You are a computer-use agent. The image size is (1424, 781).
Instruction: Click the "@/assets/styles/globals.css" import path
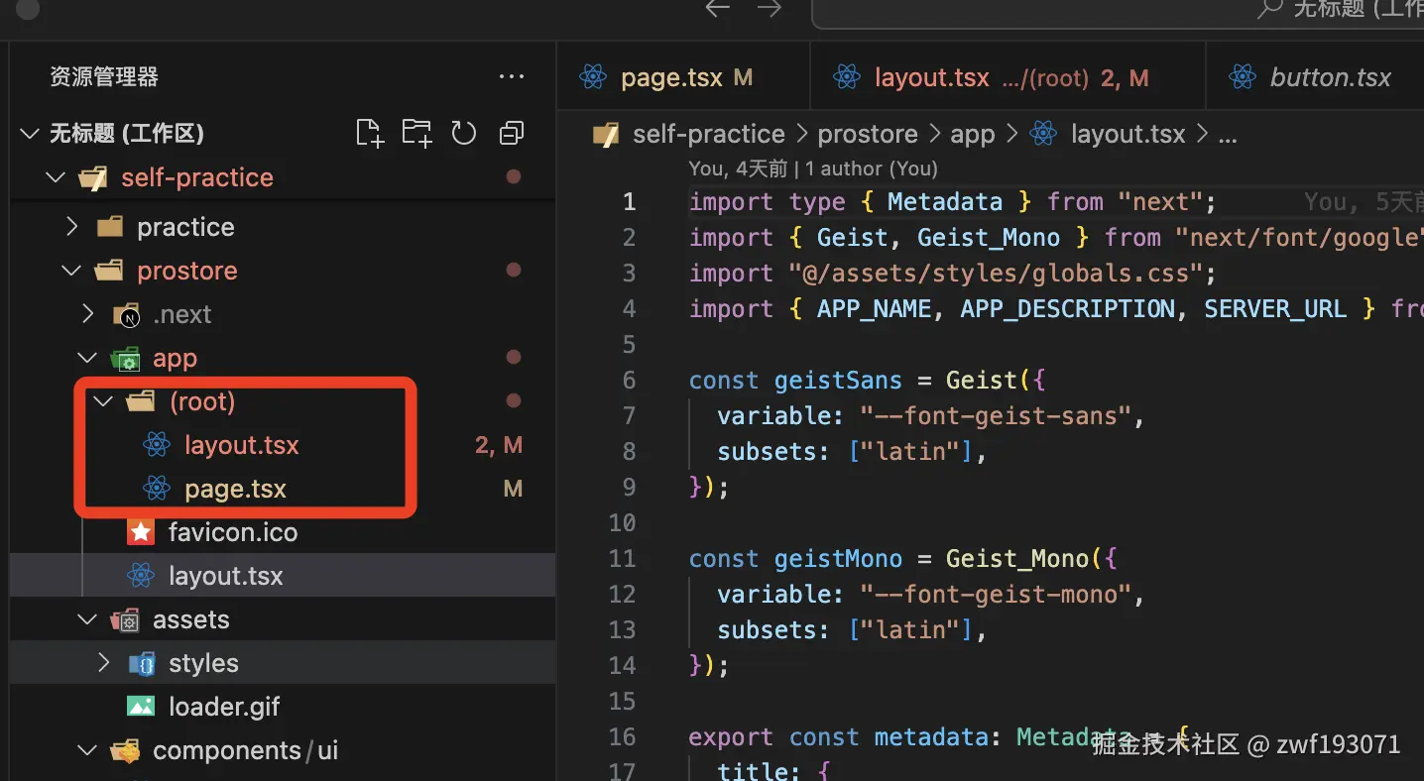[995, 274]
